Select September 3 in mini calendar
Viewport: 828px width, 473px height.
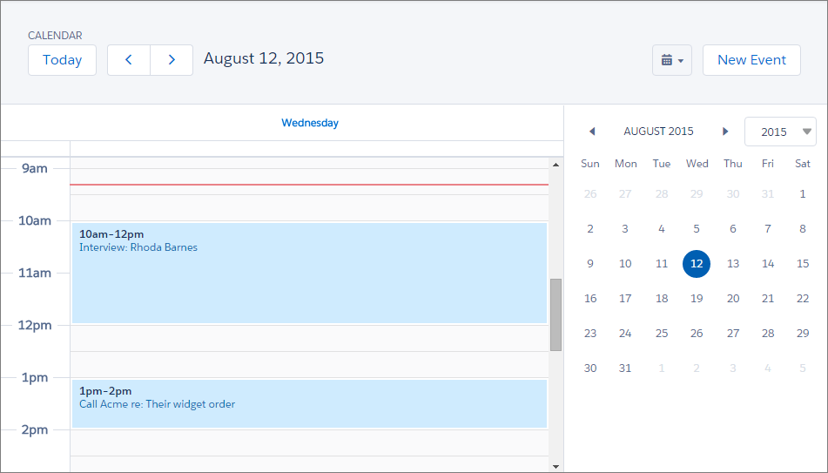click(733, 368)
